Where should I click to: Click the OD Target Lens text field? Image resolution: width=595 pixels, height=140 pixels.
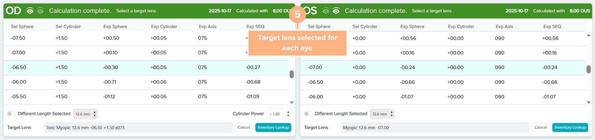coord(138,128)
